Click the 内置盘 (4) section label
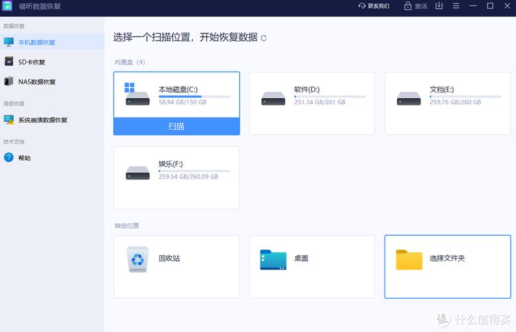This screenshot has height=332, width=516. tap(129, 62)
